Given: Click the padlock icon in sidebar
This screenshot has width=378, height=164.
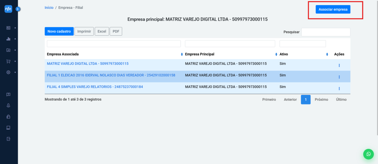Looking at the screenshot, I should (x=8, y=117).
